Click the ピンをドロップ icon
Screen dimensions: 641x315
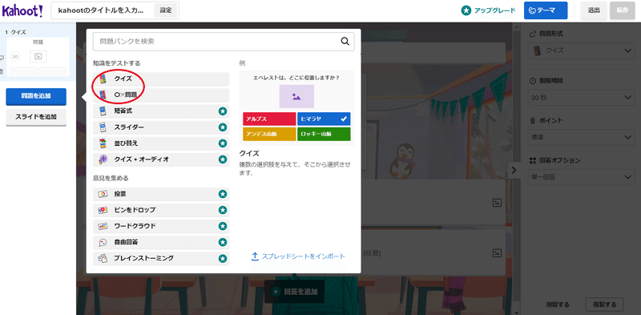coord(103,210)
